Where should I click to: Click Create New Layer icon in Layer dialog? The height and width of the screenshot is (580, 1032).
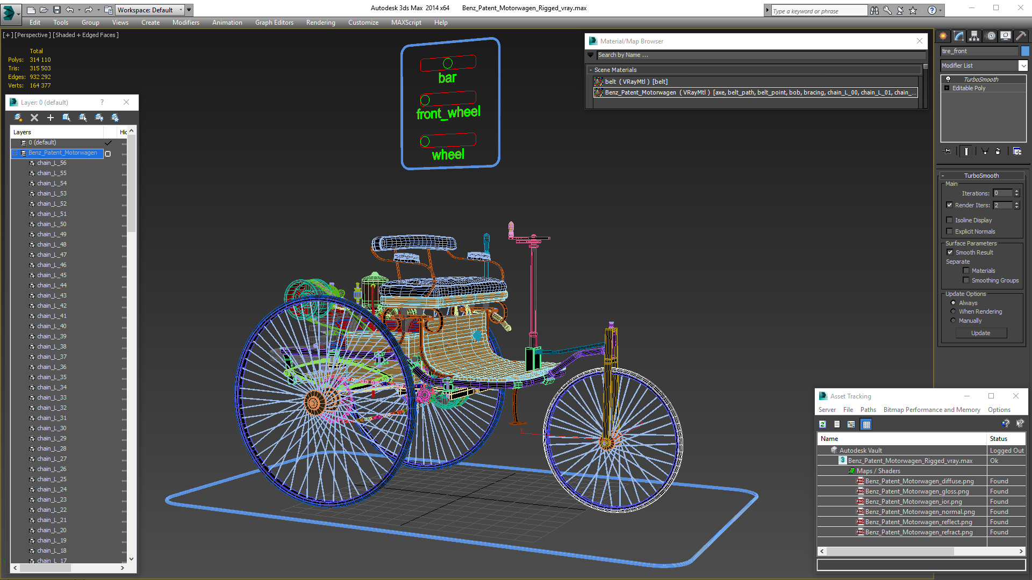(x=18, y=118)
